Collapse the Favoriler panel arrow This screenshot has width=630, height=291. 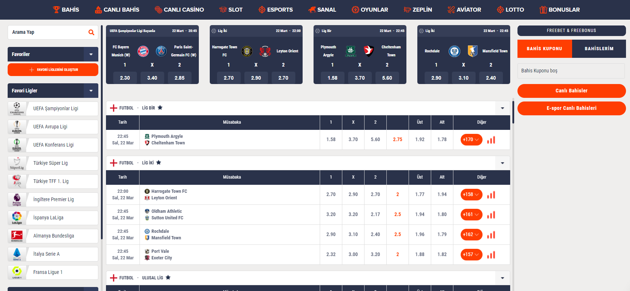[91, 54]
